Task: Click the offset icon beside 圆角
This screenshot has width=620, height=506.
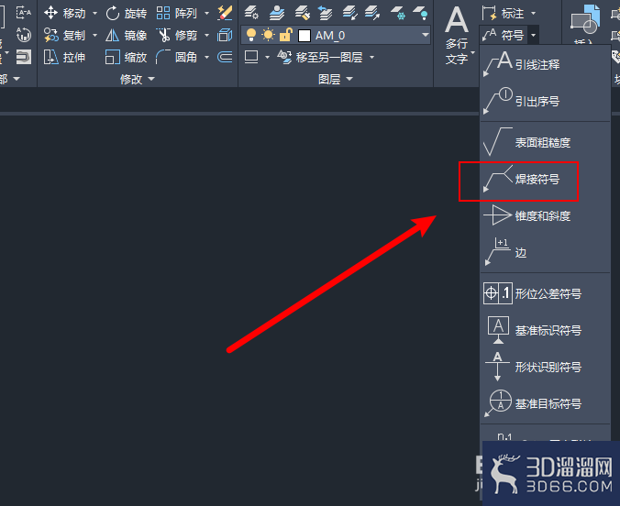Action: [x=225, y=58]
